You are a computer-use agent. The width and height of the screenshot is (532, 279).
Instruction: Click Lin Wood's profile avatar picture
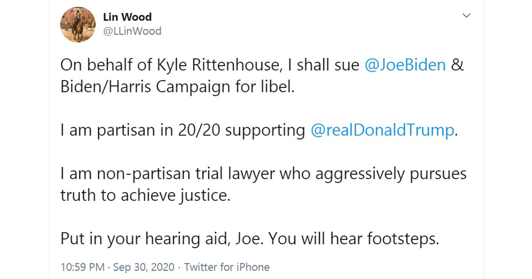point(78,25)
